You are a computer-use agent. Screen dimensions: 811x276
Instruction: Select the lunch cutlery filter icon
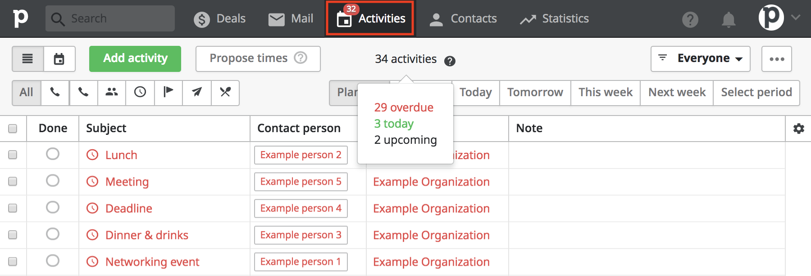point(225,93)
